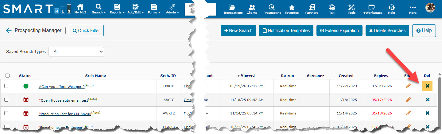Viewport: 442px width, 134px height.
Task: Add a +Workspace
Action: (x=373, y=9)
